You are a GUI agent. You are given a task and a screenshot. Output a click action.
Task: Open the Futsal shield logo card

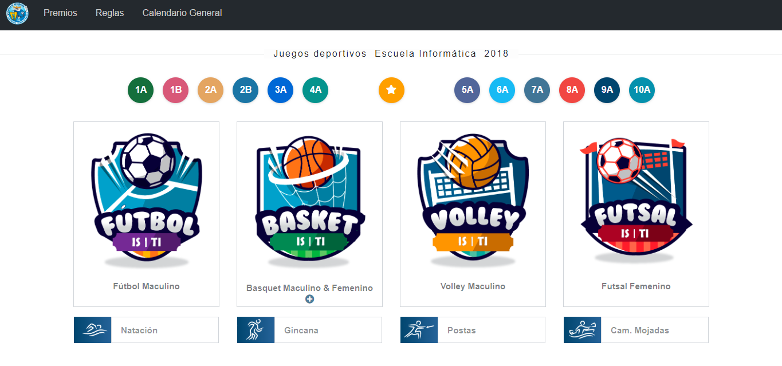(x=636, y=200)
